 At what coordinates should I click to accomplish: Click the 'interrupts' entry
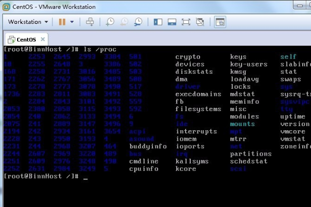point(196,131)
